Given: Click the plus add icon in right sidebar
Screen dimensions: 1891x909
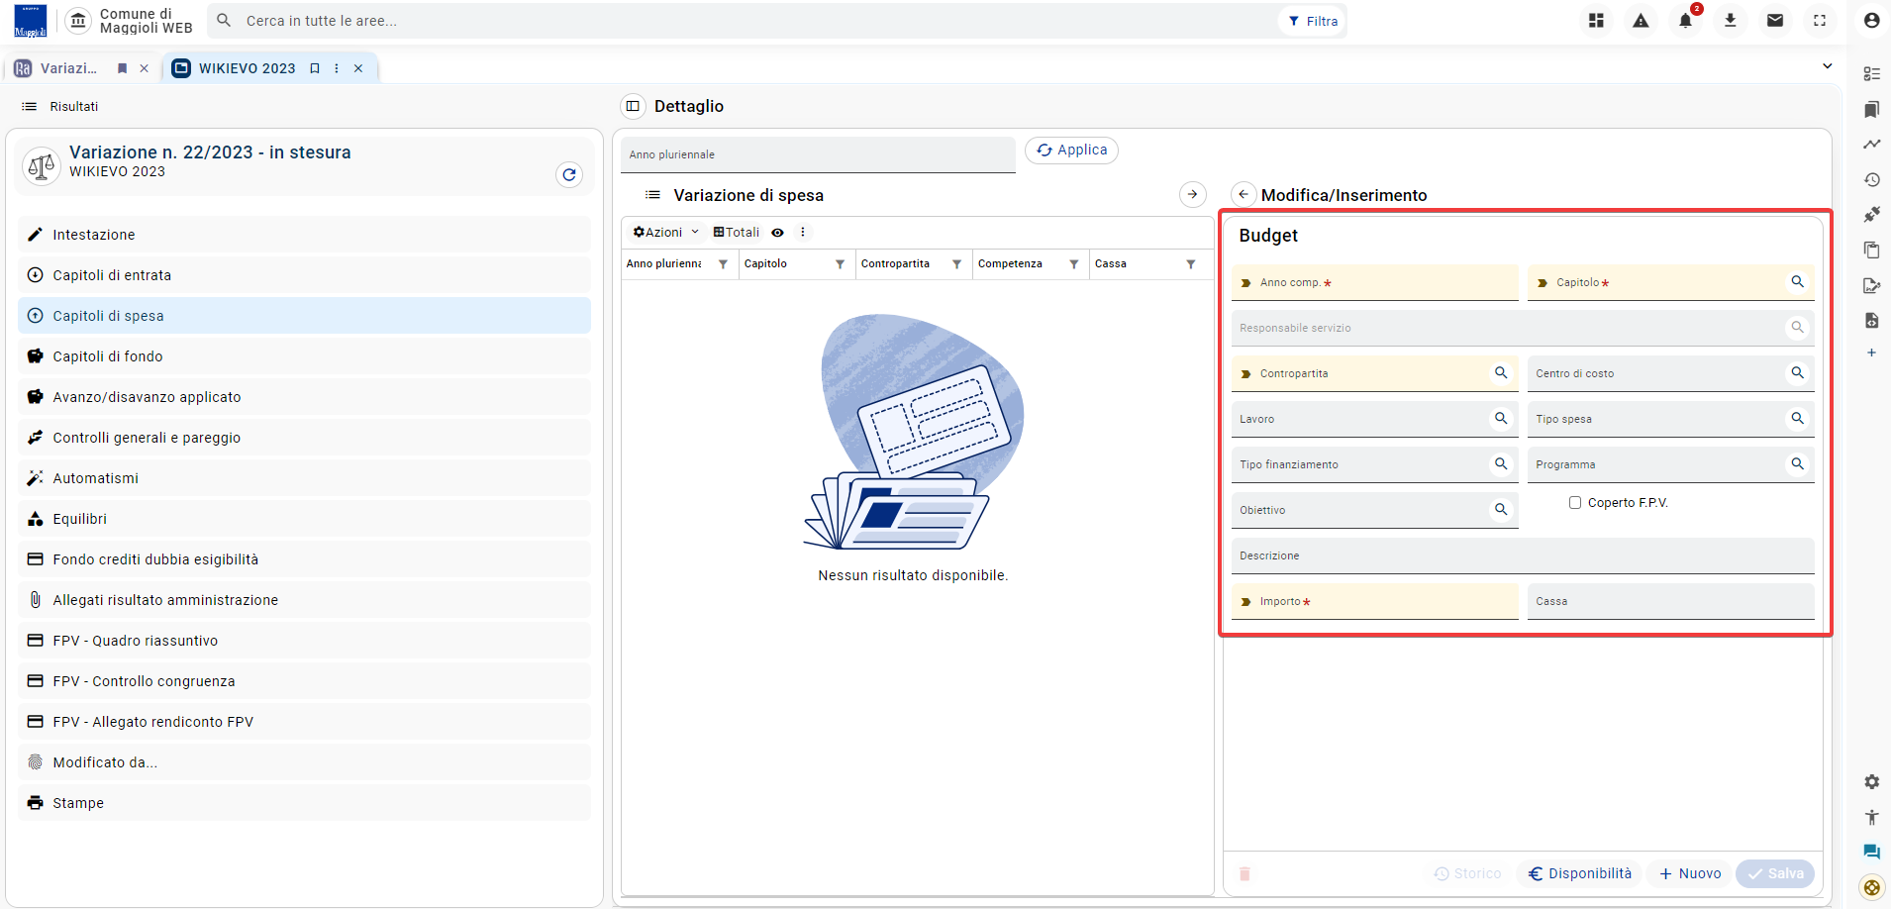Looking at the screenshot, I should [1871, 353].
